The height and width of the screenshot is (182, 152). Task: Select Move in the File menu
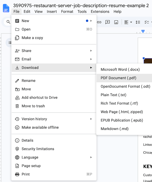coord(54,89)
